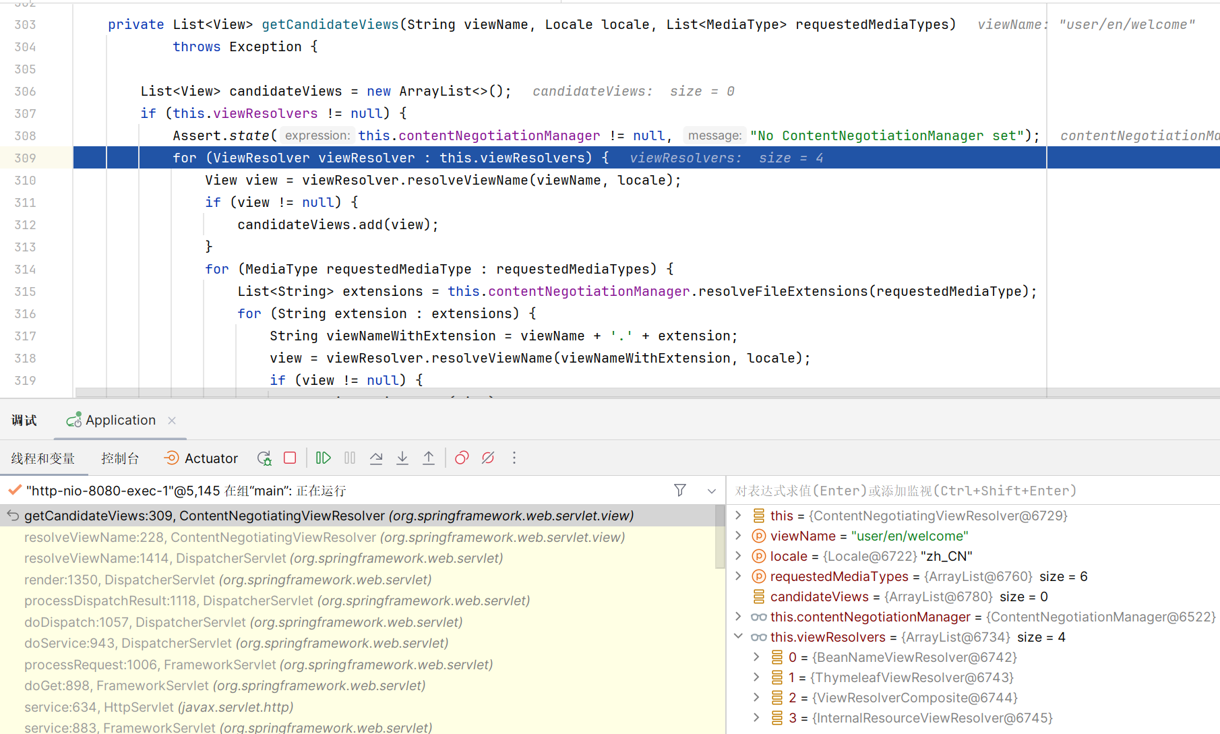
Task: Select frame getCandidateViews:309
Action: pos(358,516)
